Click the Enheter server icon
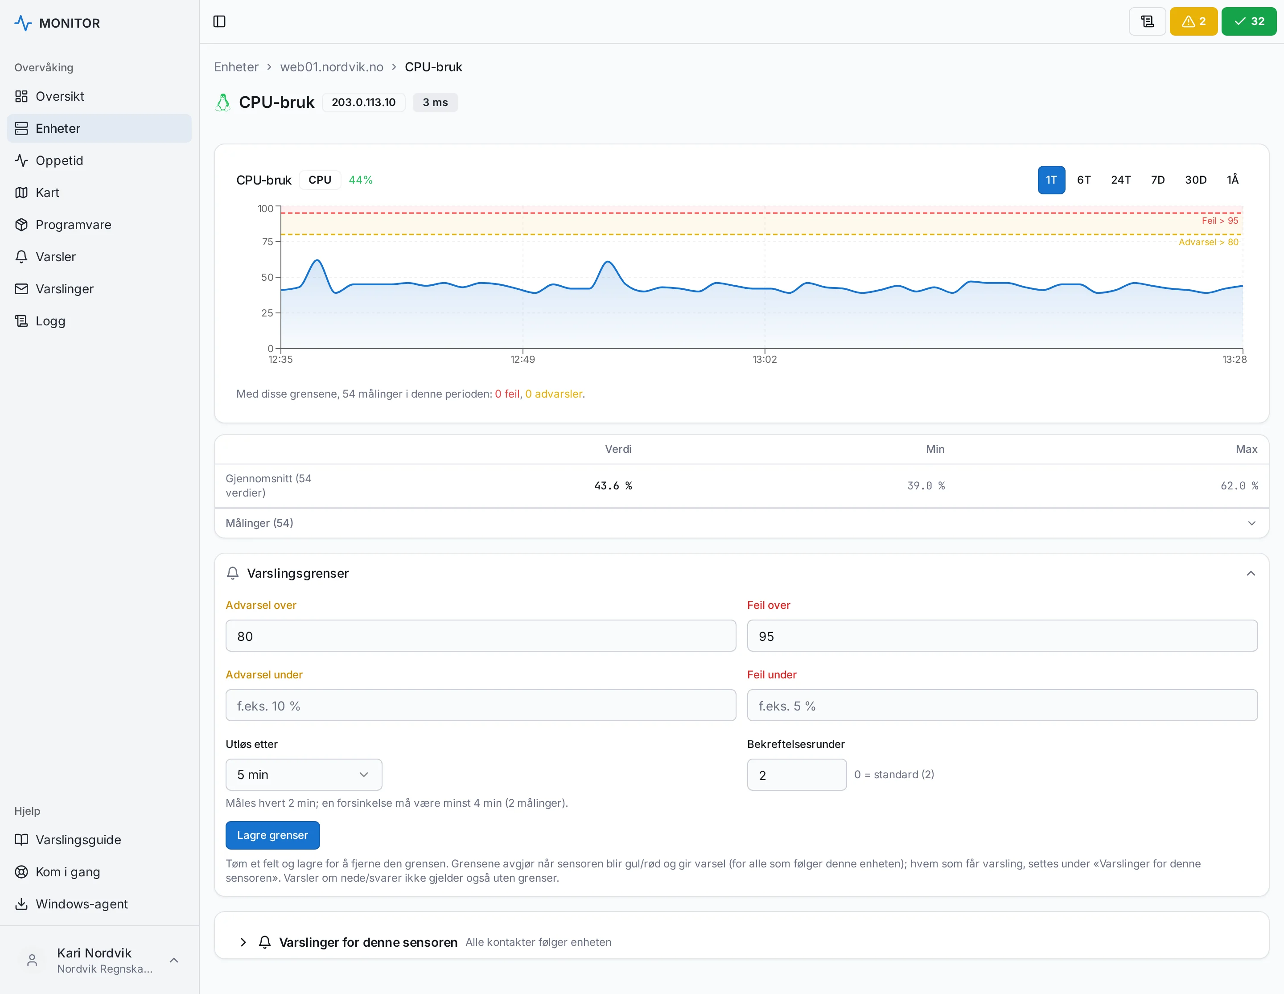 22,128
